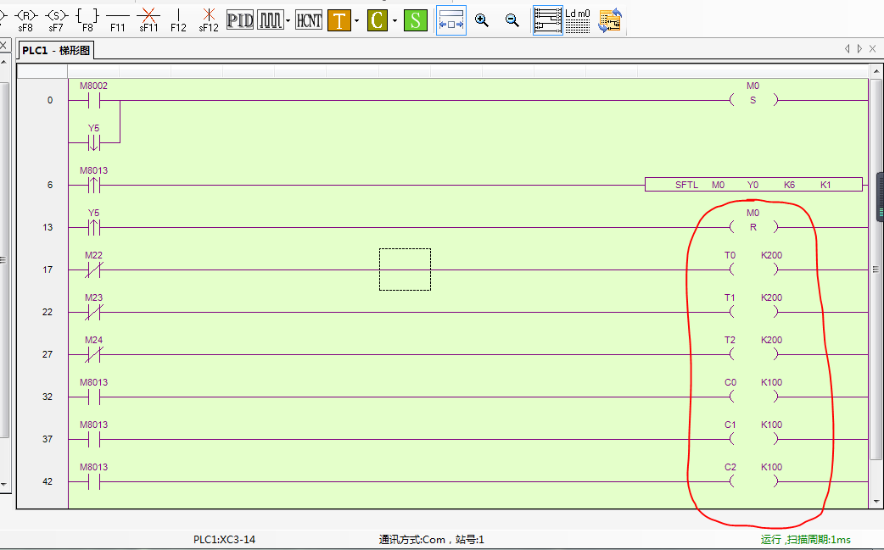884x550 pixels.
Task: Insert a timer with the orange T icon
Action: click(338, 20)
